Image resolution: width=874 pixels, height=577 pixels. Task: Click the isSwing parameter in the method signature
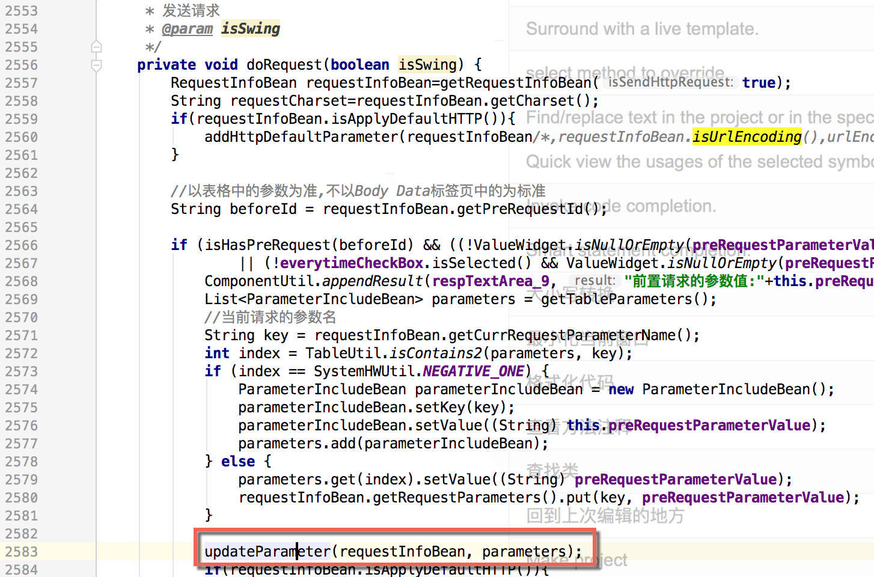coord(428,65)
